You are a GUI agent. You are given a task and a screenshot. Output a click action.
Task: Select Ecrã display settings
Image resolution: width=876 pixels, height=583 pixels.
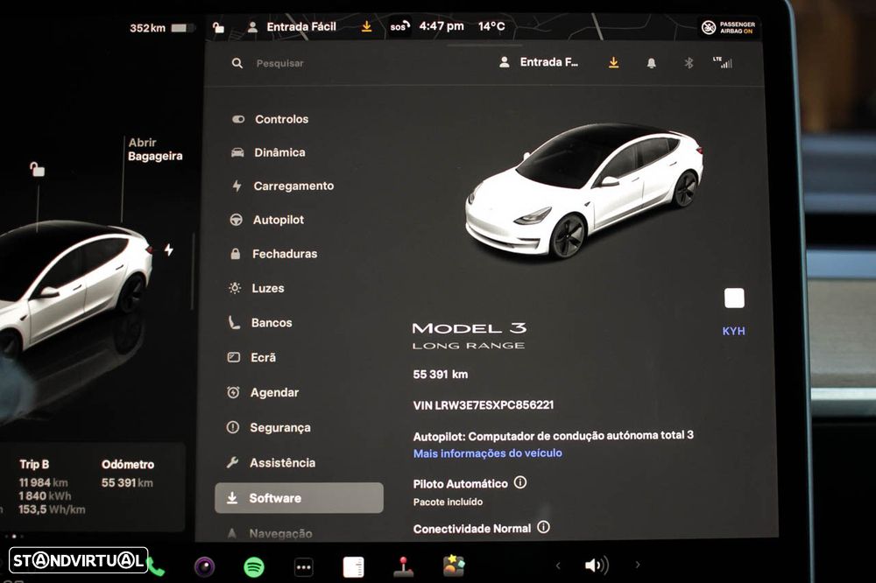251,357
